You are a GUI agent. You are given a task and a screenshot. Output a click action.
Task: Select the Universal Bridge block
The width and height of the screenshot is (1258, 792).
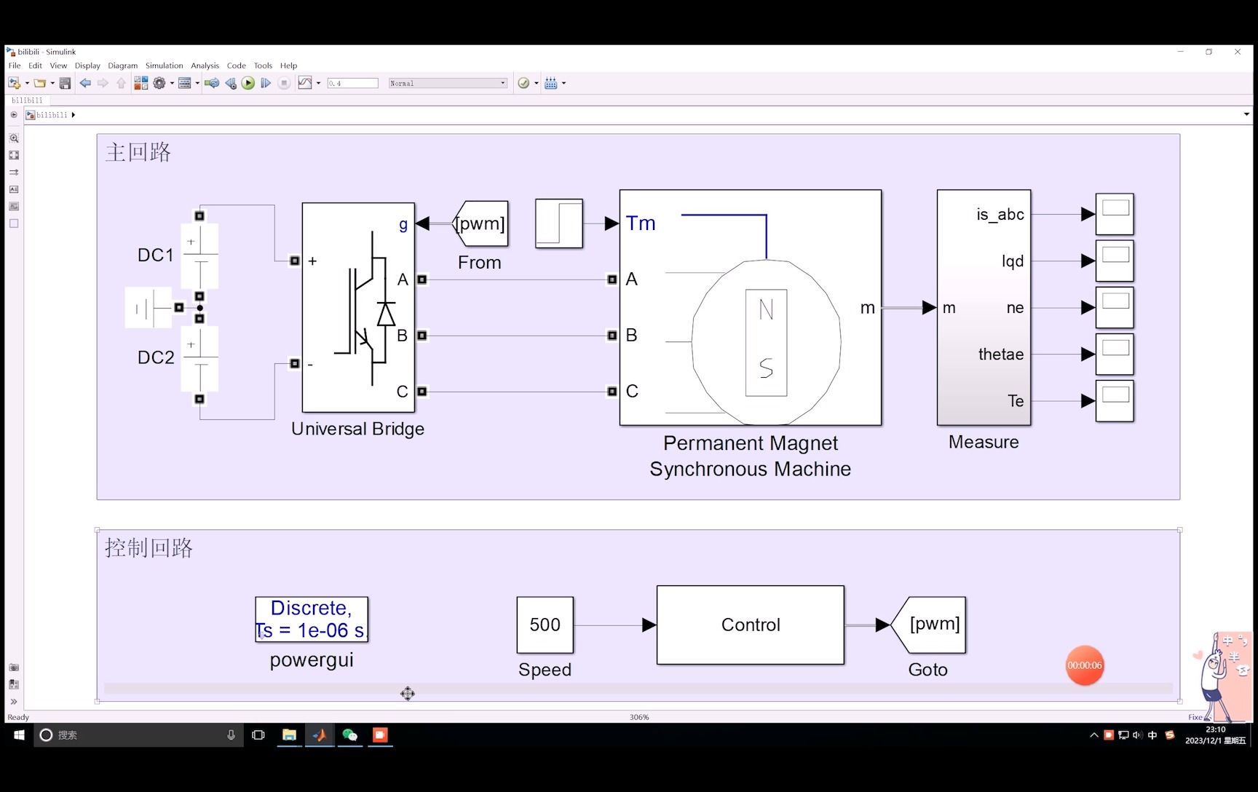point(358,308)
